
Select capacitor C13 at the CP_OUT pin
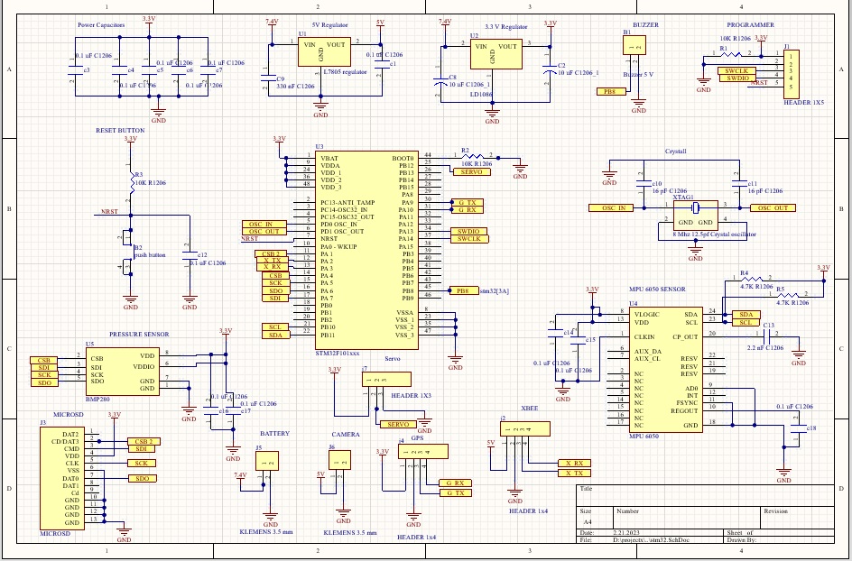[x=768, y=335]
